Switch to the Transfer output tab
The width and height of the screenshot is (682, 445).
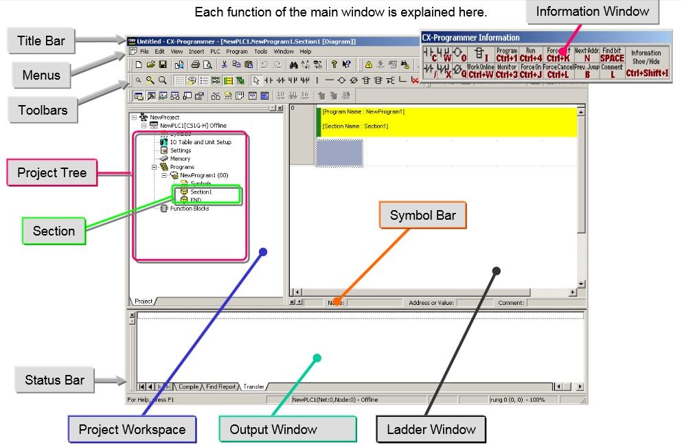tap(253, 386)
